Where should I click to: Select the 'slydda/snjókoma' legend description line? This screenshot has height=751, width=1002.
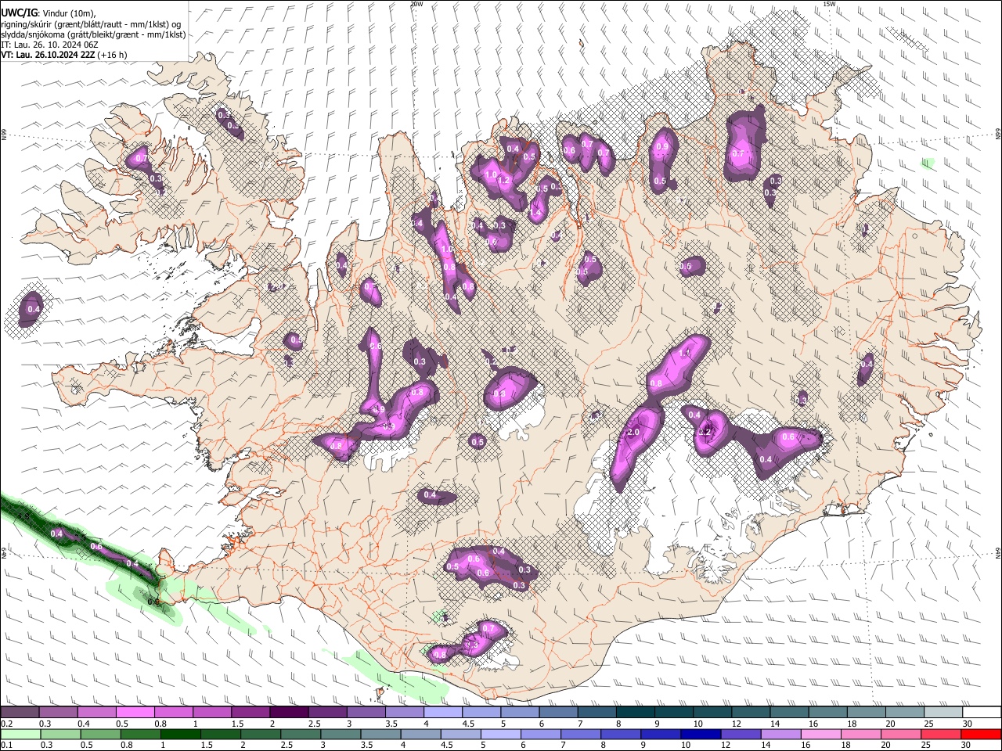click(x=93, y=34)
